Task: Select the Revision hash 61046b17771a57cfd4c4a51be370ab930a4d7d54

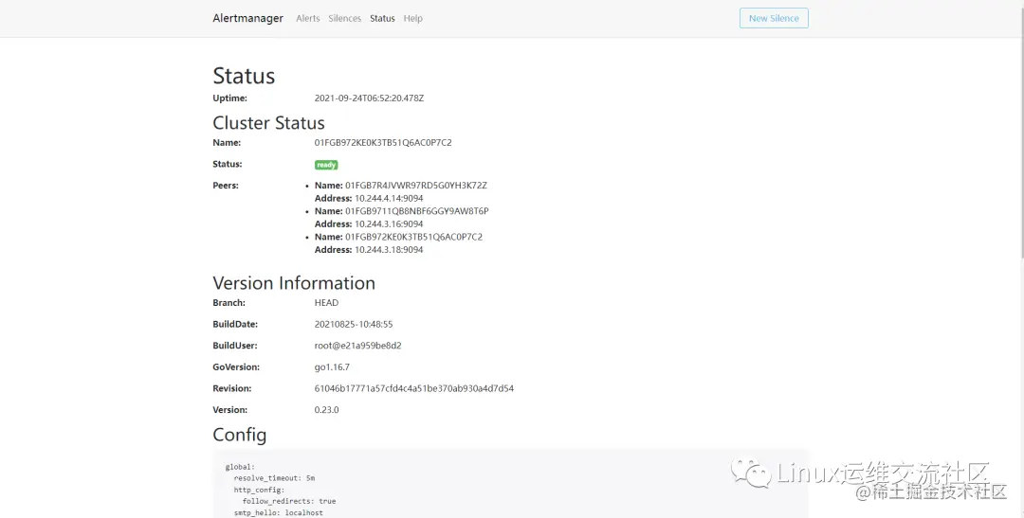Action: [x=414, y=388]
